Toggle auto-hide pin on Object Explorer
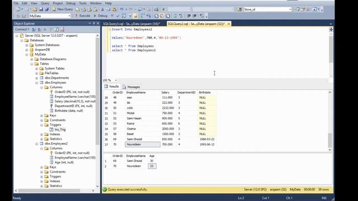The image size is (358, 201). coord(94,23)
